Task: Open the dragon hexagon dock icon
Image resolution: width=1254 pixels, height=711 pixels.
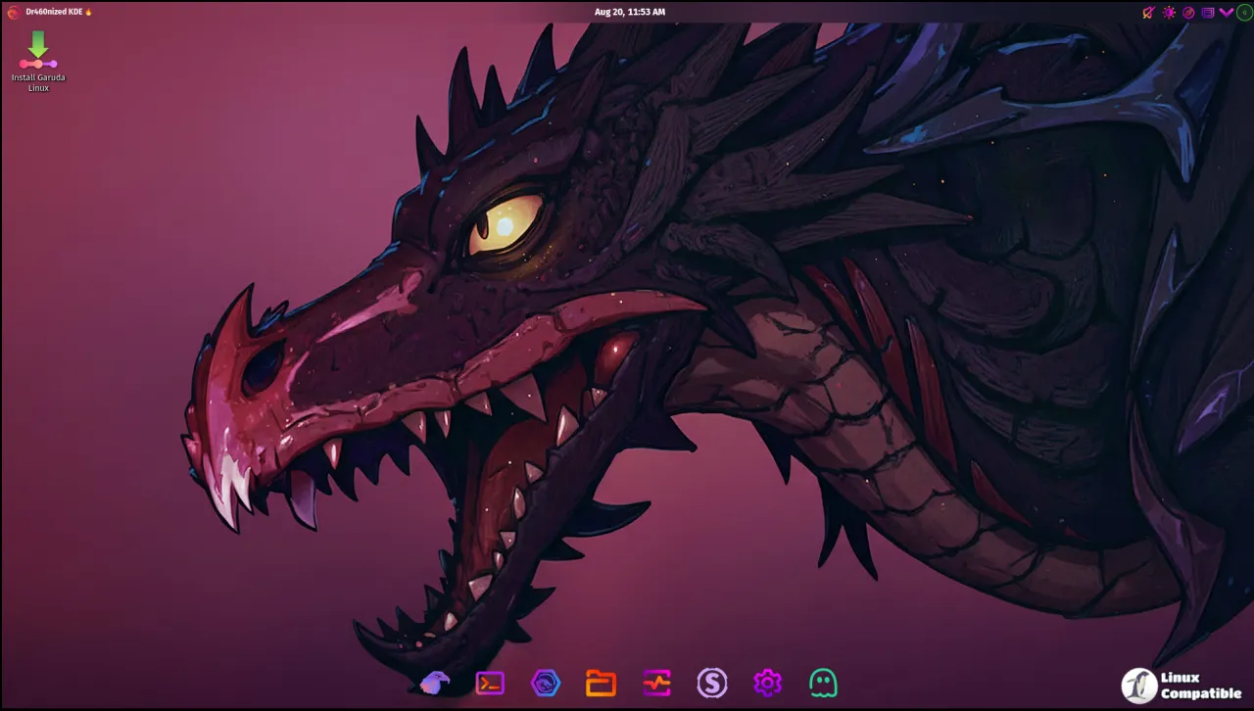Action: pyautogui.click(x=546, y=683)
